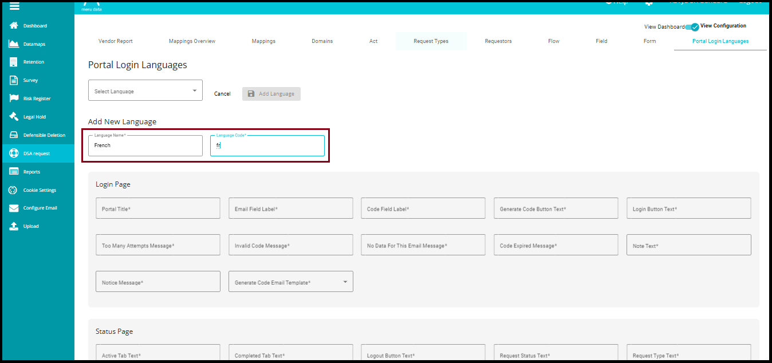Screen dimensions: 772x363
Task: Click the hamburger menu icon
Action: click(14, 6)
